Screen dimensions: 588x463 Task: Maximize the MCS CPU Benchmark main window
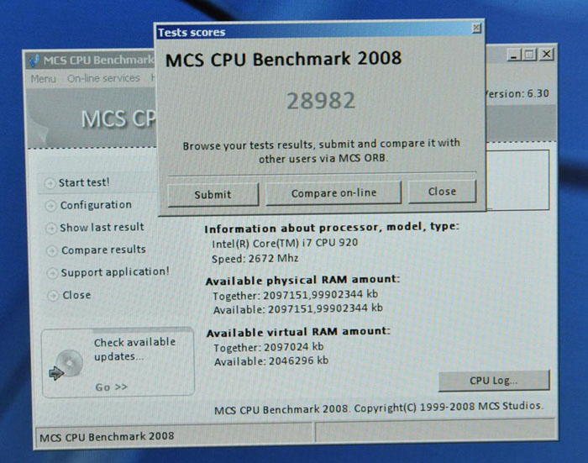(529, 55)
